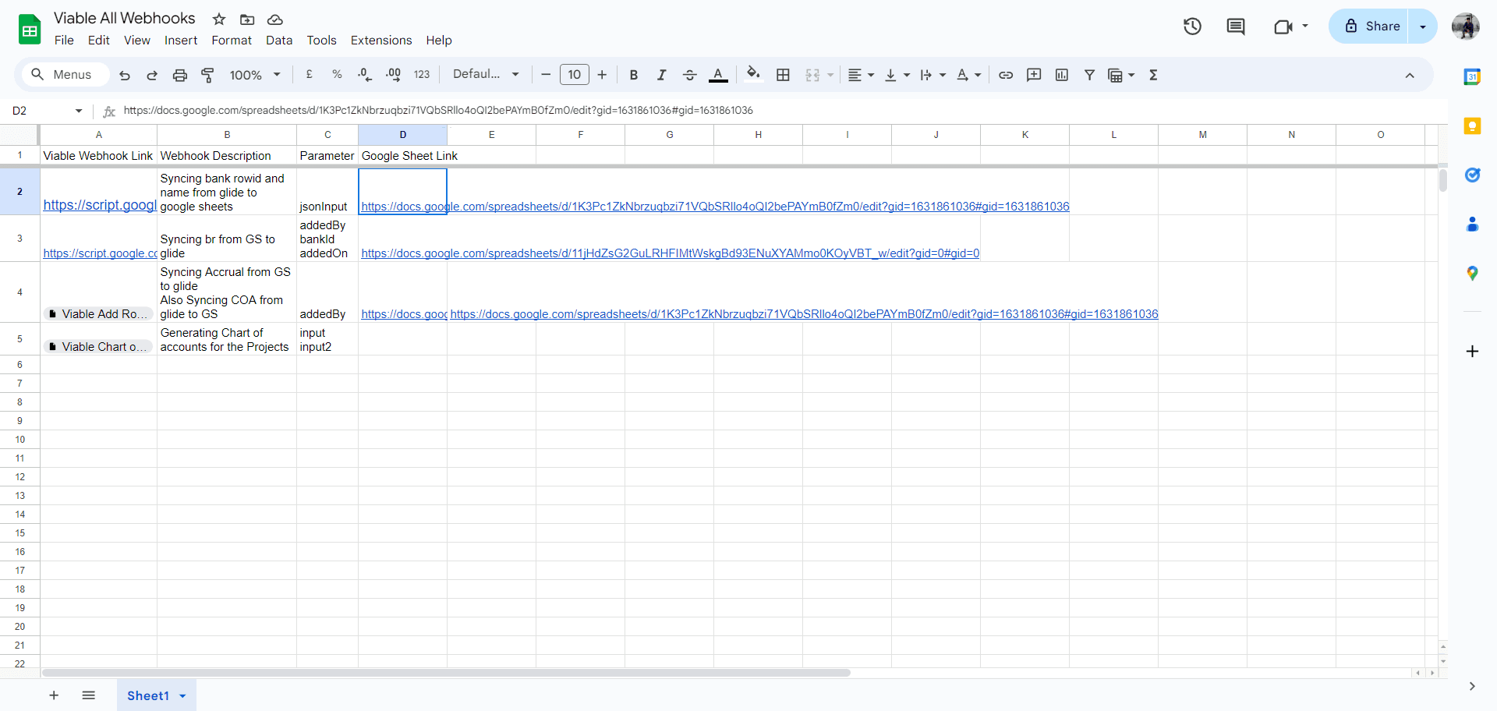Create a filter with funnel icon
1497x711 pixels.
click(x=1089, y=75)
